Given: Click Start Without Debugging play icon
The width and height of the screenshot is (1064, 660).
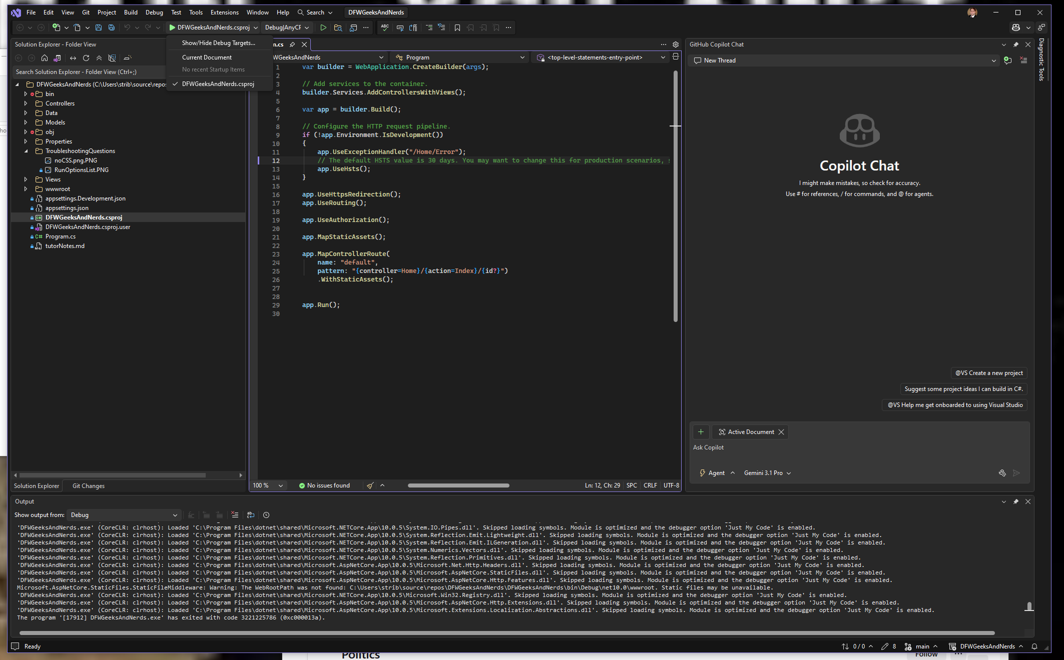Looking at the screenshot, I should (x=323, y=27).
